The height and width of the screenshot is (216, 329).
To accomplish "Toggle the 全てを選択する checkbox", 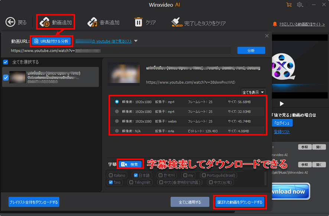I will (6, 62).
